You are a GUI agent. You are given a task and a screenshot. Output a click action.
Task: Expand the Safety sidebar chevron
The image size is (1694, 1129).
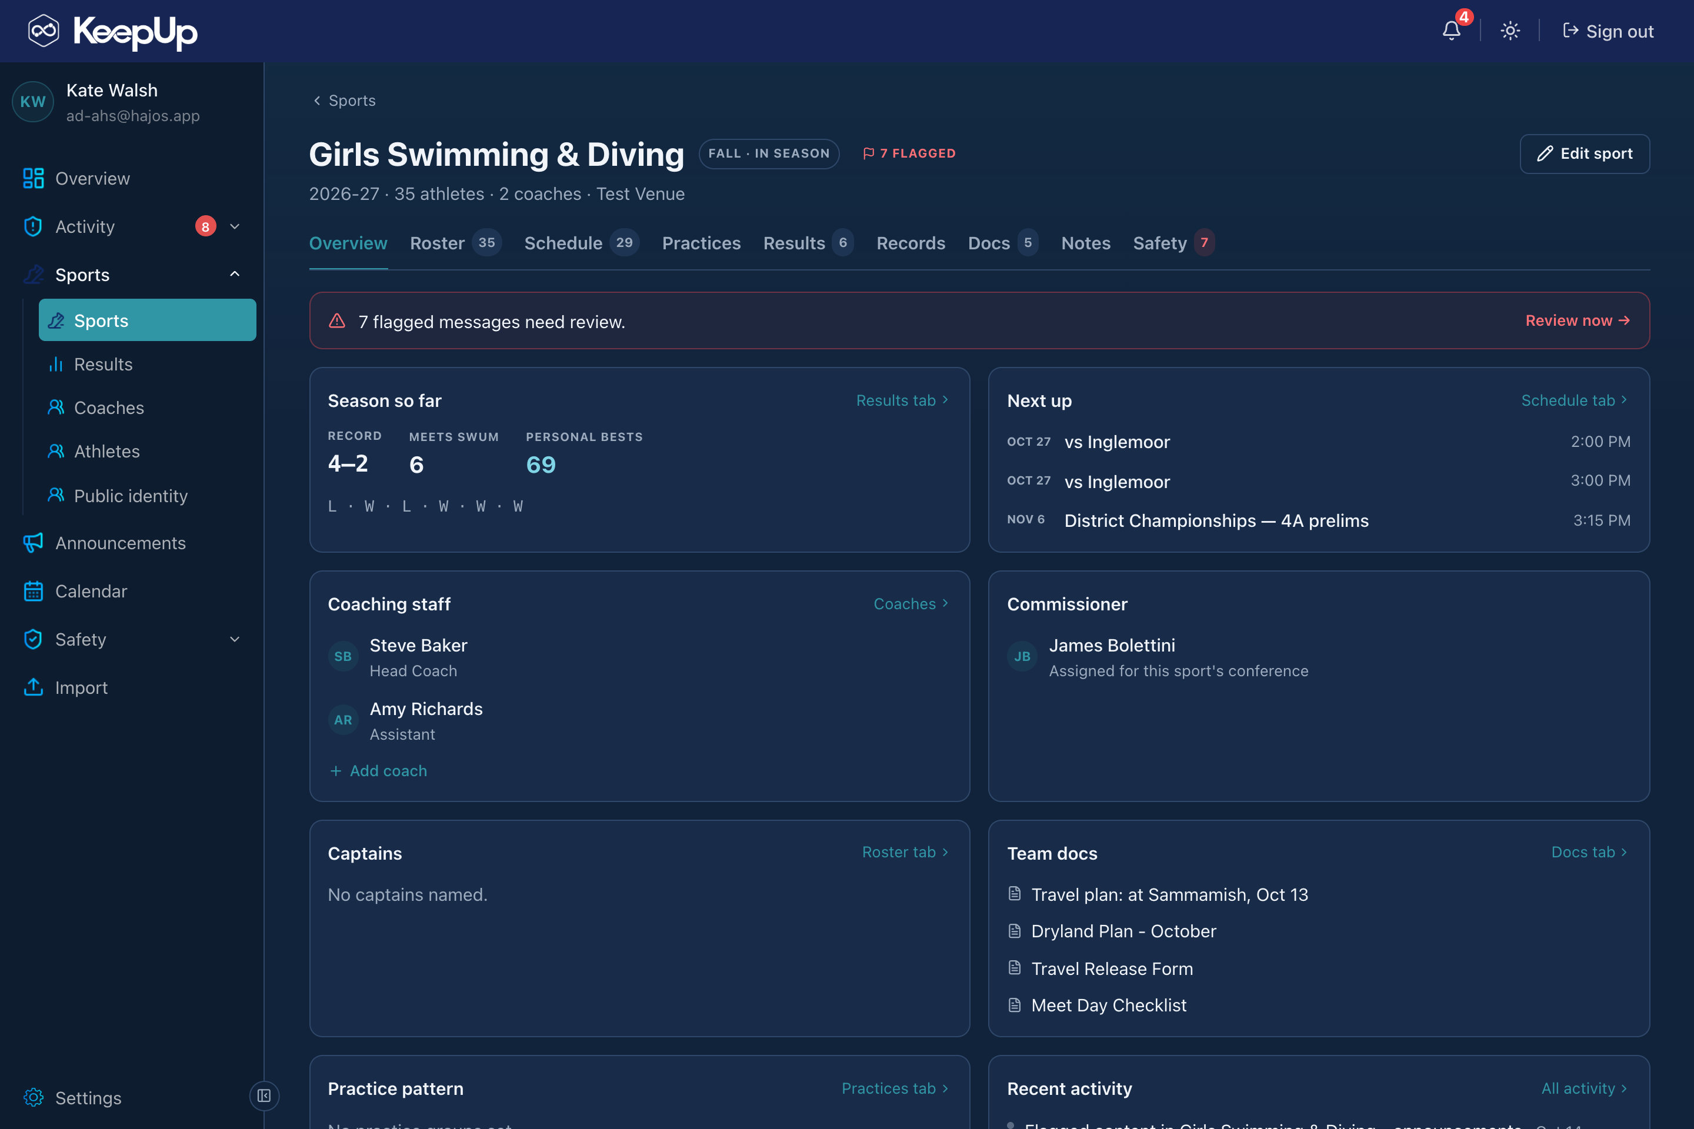coord(235,639)
